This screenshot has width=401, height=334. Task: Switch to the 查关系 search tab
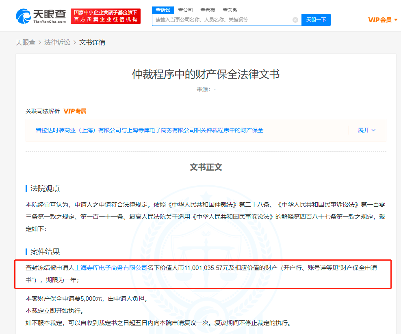pyautogui.click(x=230, y=10)
